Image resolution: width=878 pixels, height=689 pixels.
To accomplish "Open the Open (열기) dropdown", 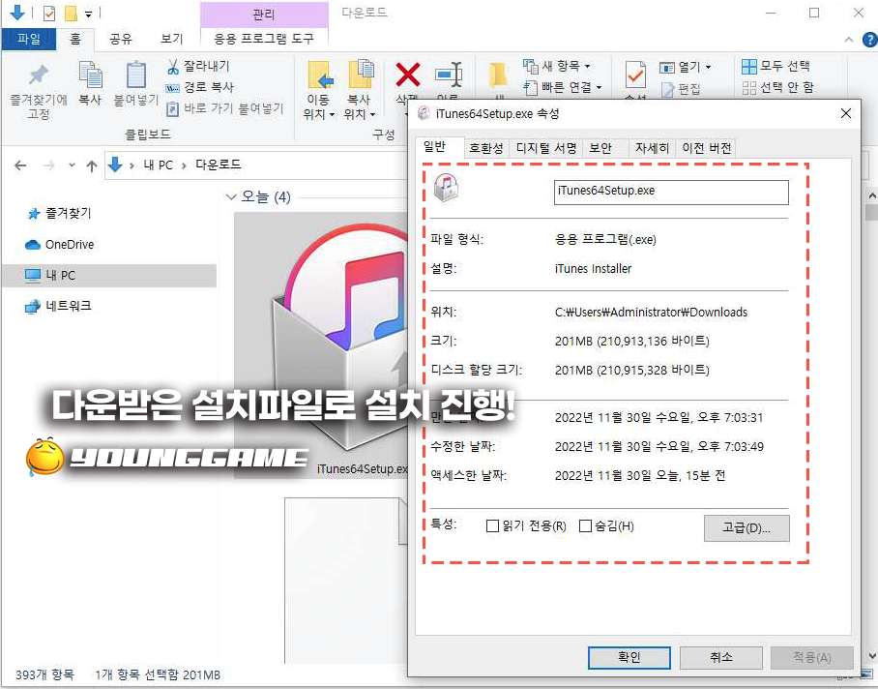I will coord(686,67).
